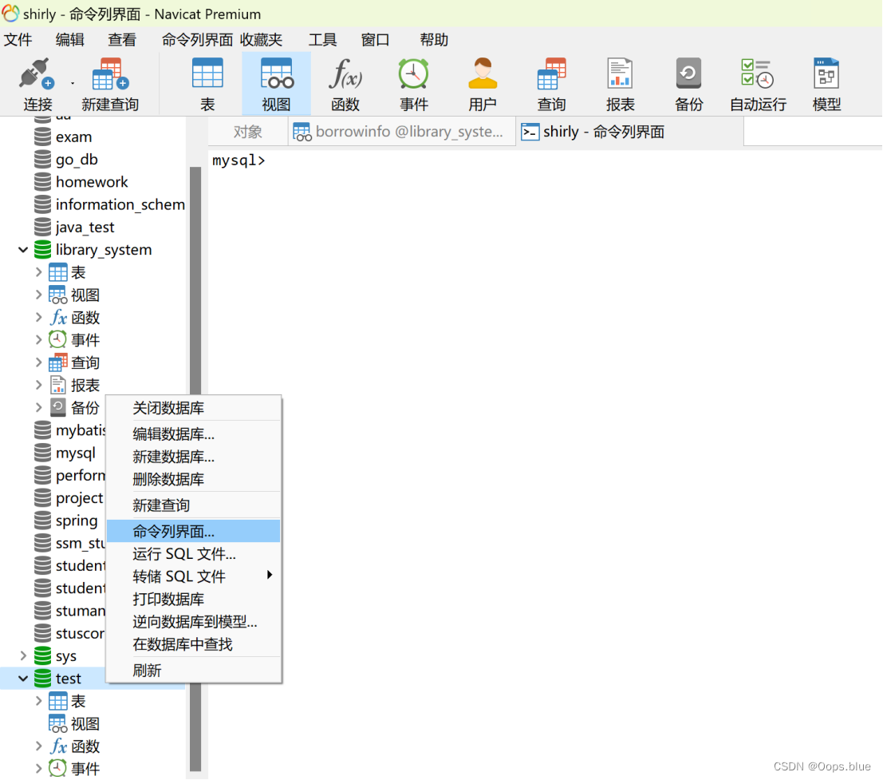Click 视图 views icon under library_system
Screen dimensions: 883x780
58,295
